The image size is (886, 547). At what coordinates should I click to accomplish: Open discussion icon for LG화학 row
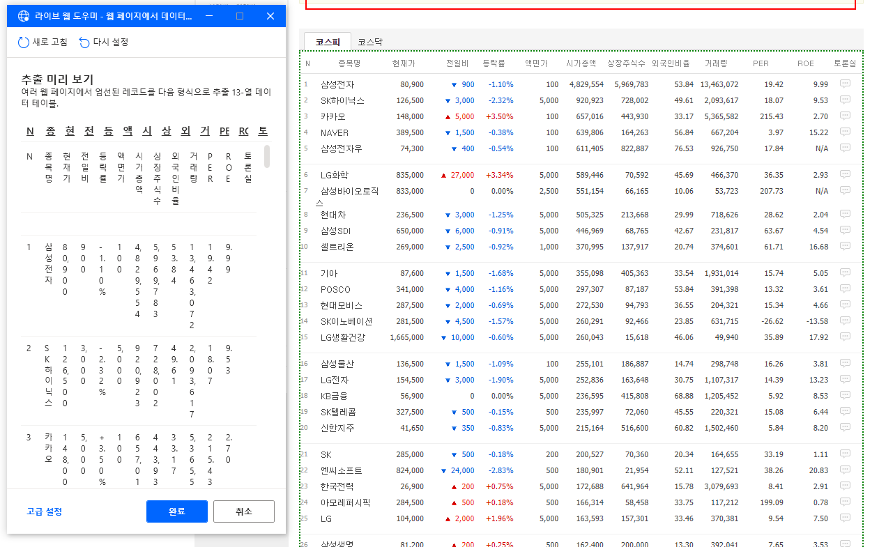click(x=845, y=174)
